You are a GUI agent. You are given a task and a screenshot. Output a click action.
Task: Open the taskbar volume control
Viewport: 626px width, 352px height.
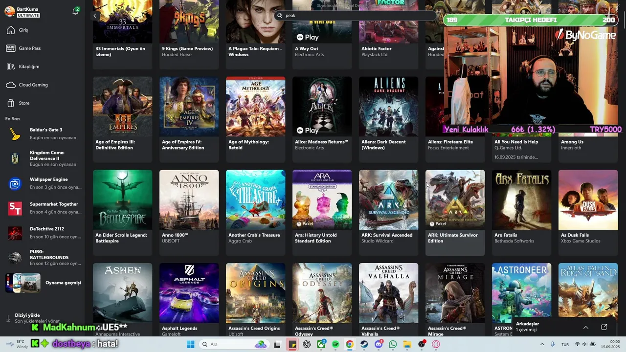[585, 344]
